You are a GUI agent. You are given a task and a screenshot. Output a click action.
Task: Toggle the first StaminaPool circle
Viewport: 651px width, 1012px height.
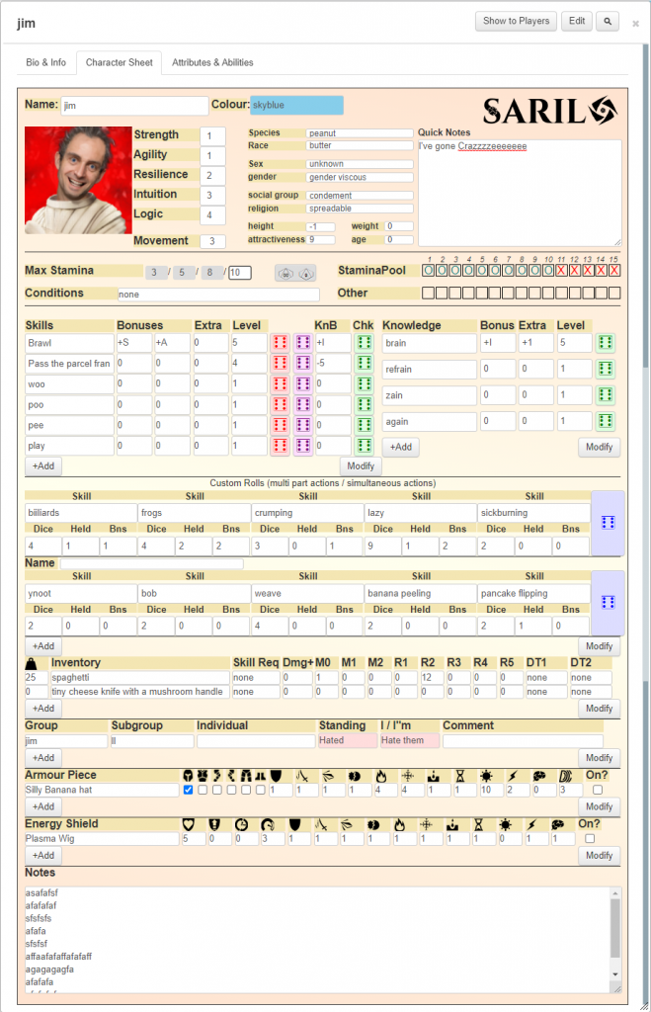click(429, 270)
